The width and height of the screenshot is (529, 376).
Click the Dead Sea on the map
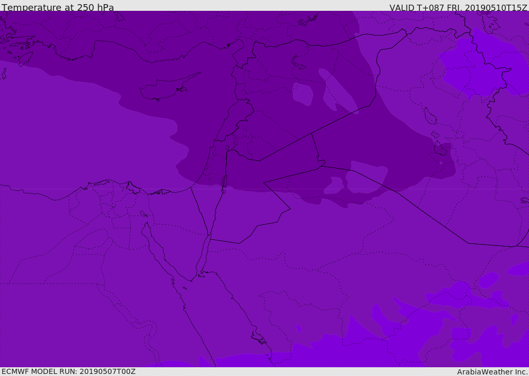[x=224, y=182]
